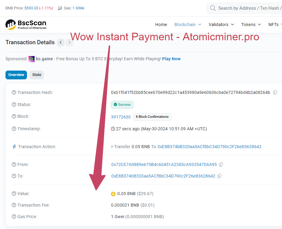The image size is (282, 229).
Task: Click the Transaction Fee help icon
Action: 14,205
